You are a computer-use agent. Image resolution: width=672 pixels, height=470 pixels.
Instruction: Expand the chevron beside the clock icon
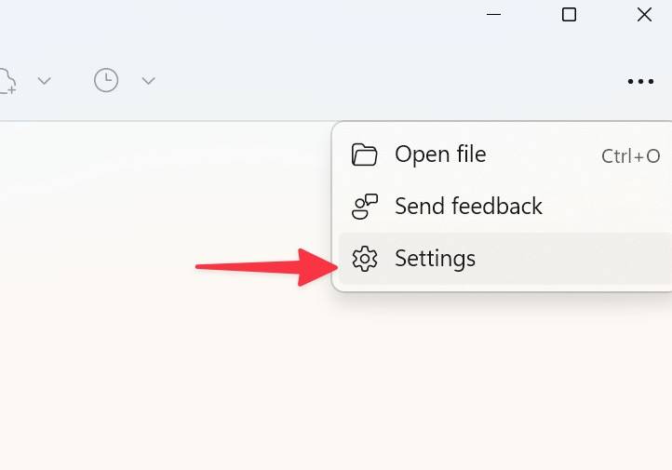[x=148, y=81]
